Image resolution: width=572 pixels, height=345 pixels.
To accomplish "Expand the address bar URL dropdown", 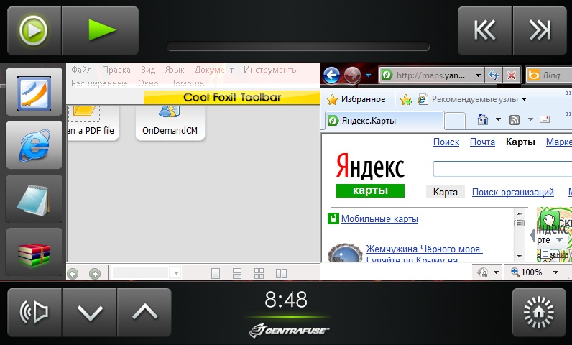I will (x=479, y=75).
